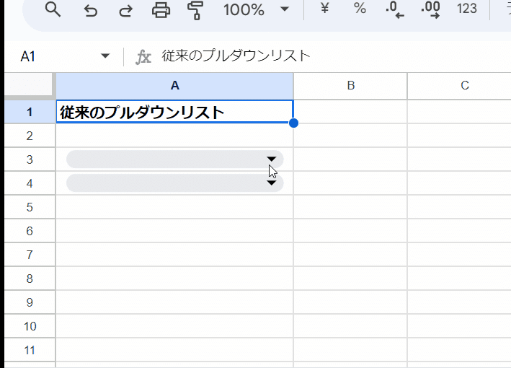
Task: Select row 3 header
Action: [x=30, y=159]
